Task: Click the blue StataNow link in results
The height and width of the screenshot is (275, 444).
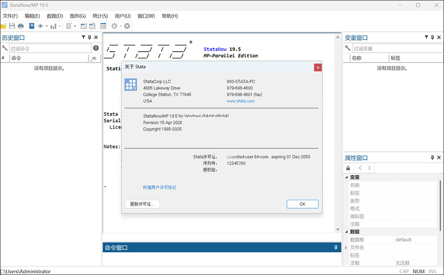Action: coord(215,49)
